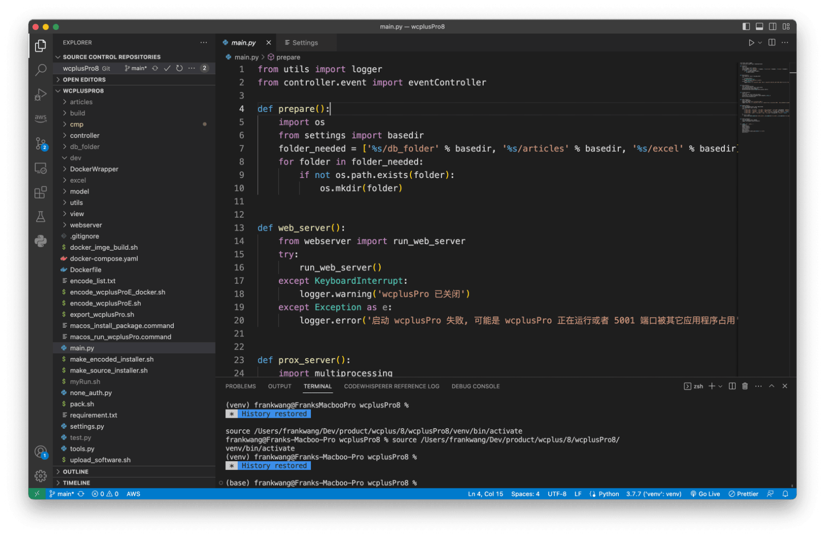Open settings.py from the file explorer
The height and width of the screenshot is (537, 825).
coord(87,427)
